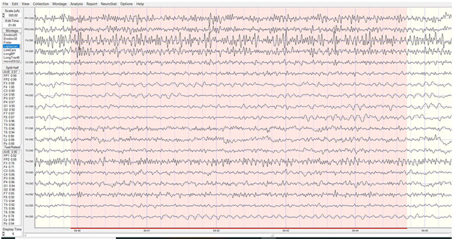Click the Pz-CSD channel label
Viewport: 453px width, 239px height.
pyautogui.click(x=30, y=217)
